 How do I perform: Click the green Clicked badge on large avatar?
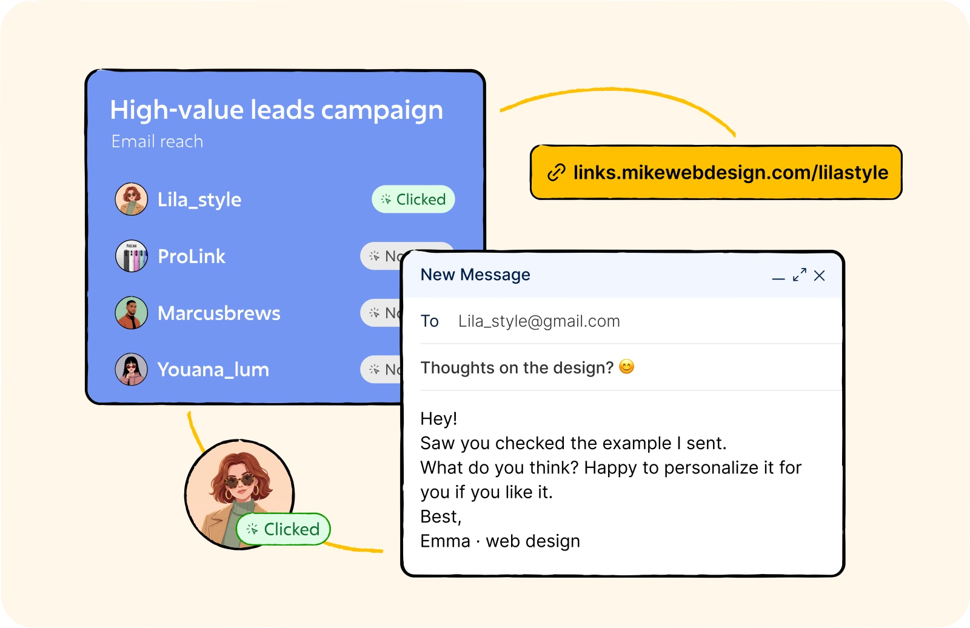(283, 529)
